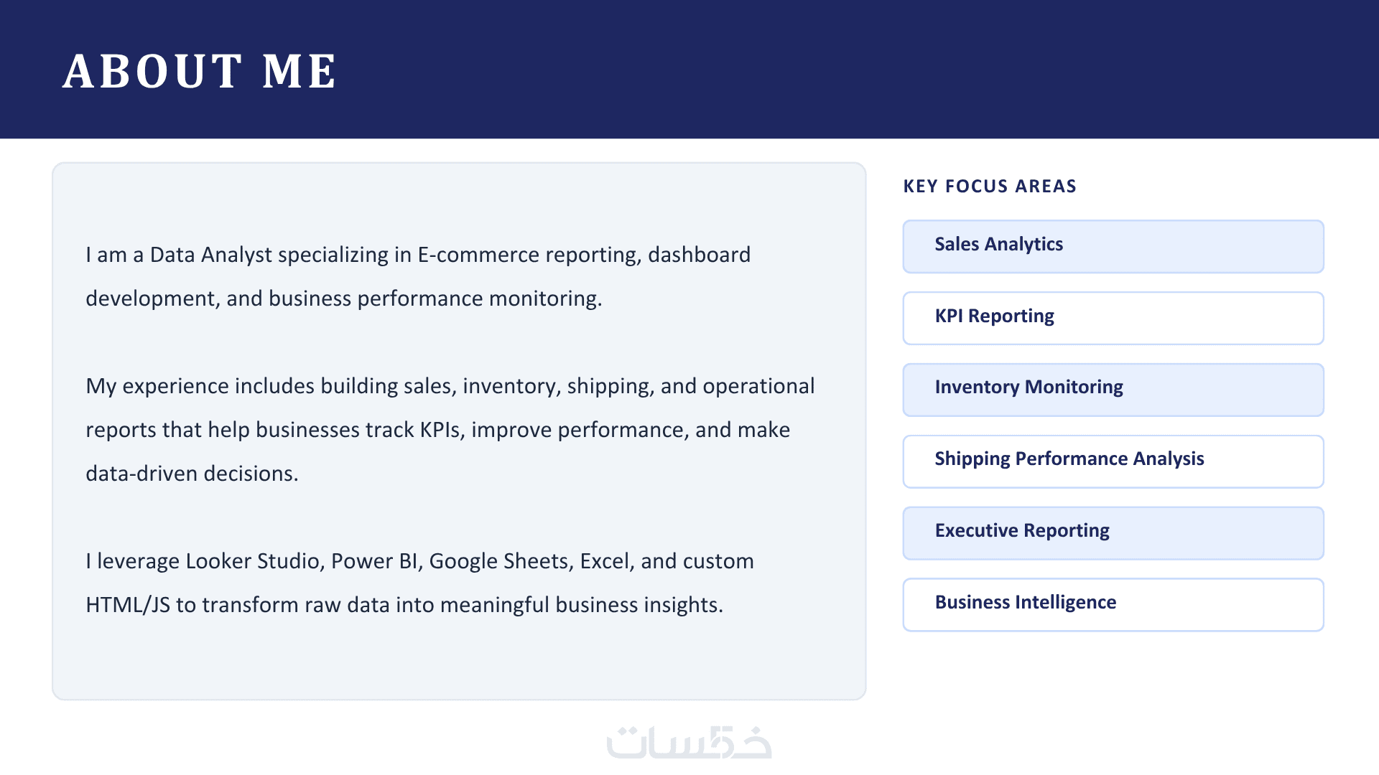Image resolution: width=1379 pixels, height=775 pixels.
Task: Select the KPI Reporting box
Action: coord(1113,318)
